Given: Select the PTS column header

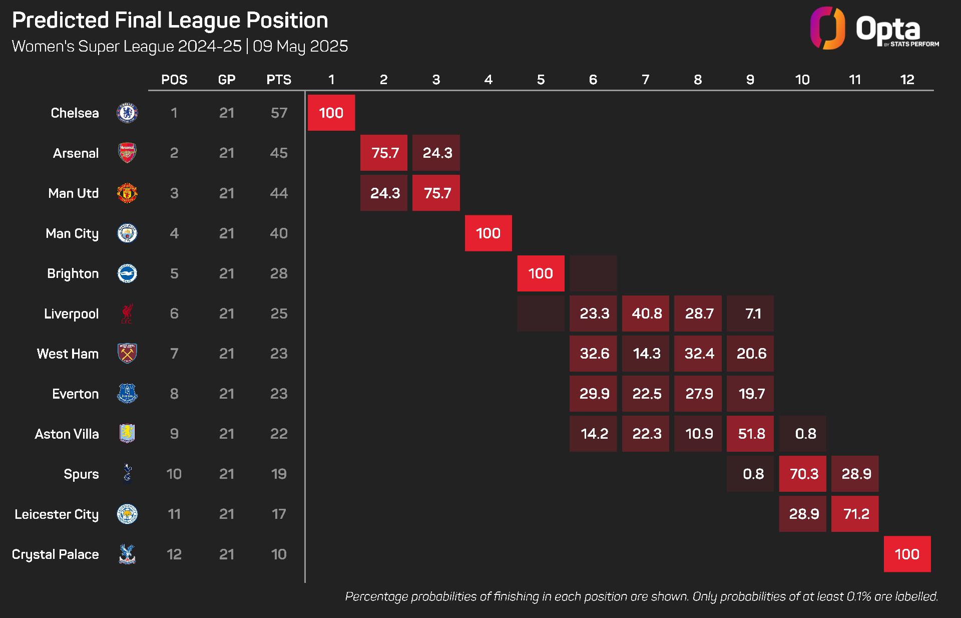Looking at the screenshot, I should (279, 80).
